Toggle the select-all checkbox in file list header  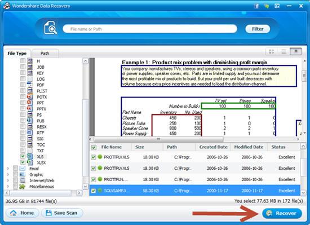tap(94, 147)
